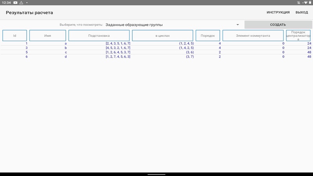
Task: Expand the dropdown arrow next to selection
Action: 237,25
